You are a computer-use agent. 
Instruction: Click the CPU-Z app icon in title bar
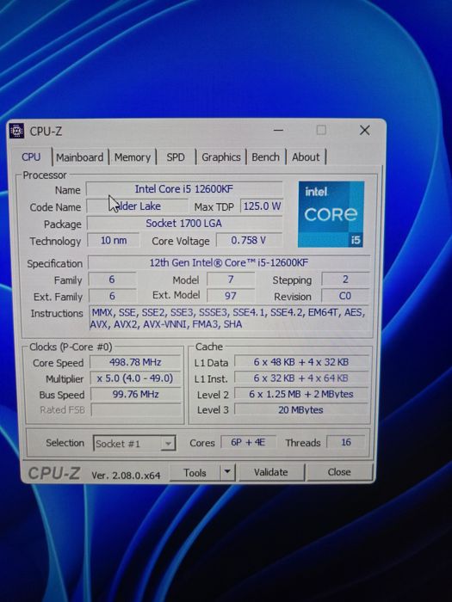(x=16, y=131)
